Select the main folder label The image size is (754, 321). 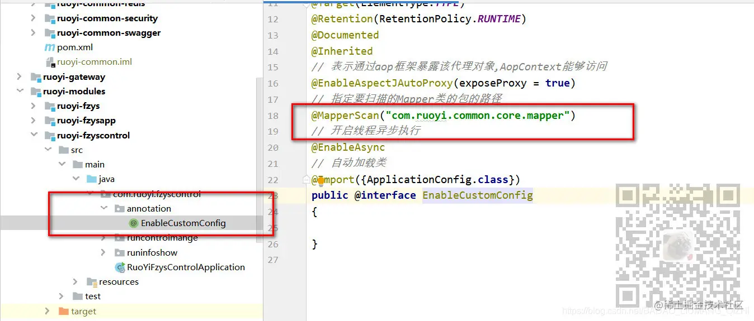click(95, 165)
